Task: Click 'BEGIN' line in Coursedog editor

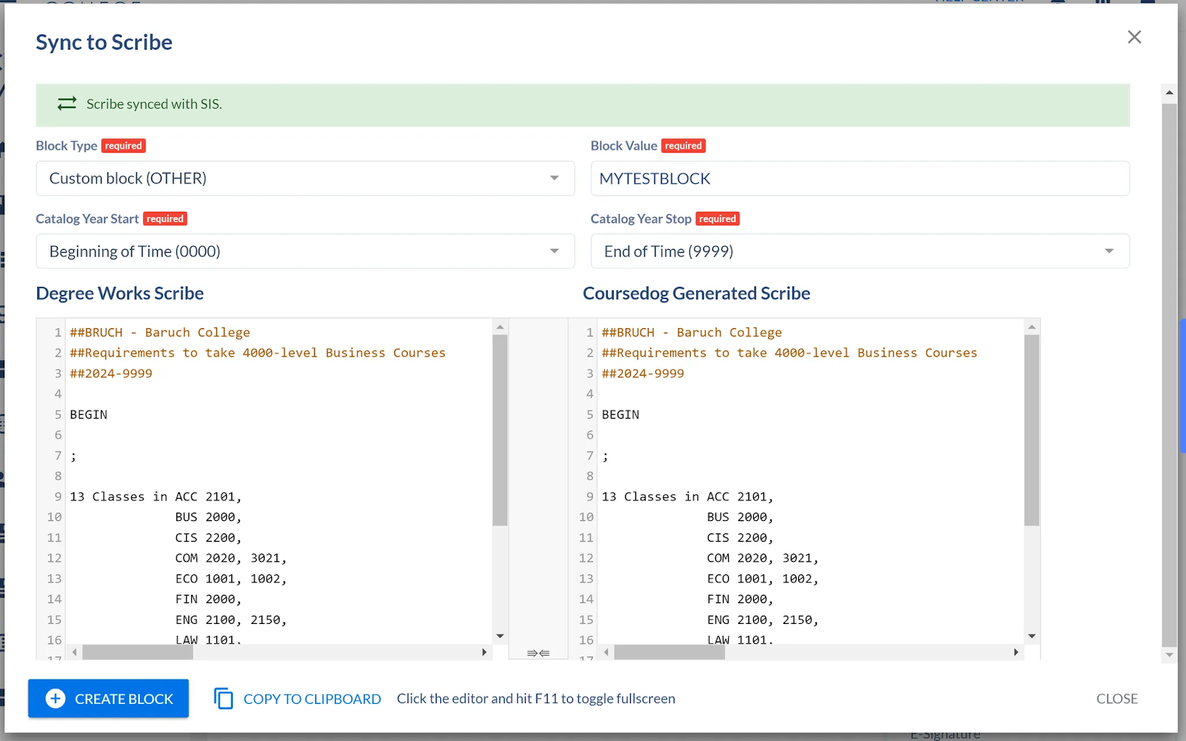Action: click(x=620, y=415)
